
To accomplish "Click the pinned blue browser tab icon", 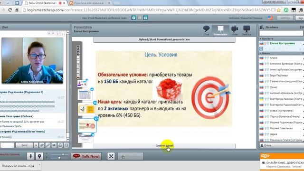I will [x=17, y=3].
